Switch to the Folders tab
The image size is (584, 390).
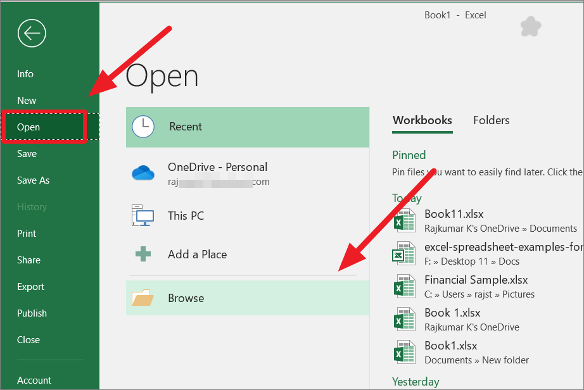tap(492, 120)
